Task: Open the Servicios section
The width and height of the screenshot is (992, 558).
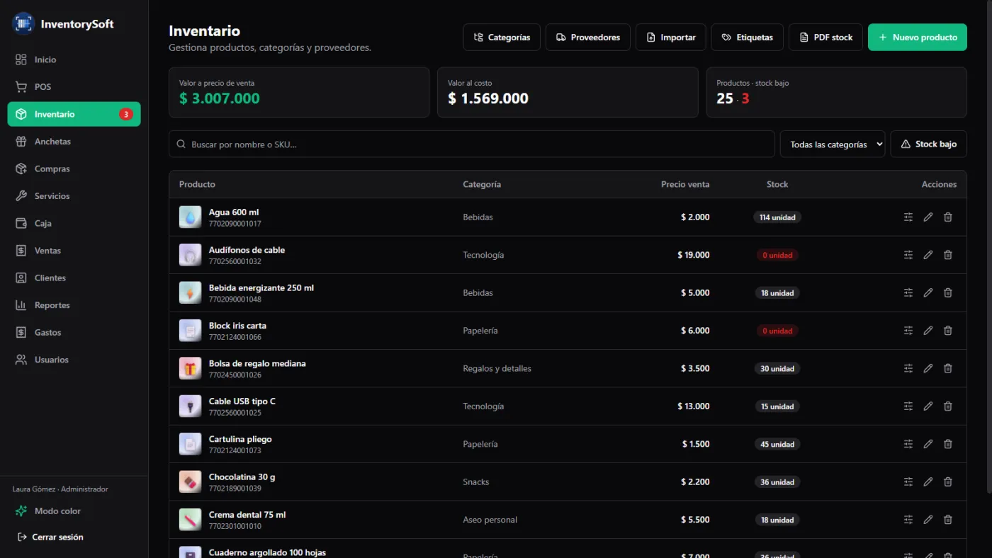Action: pyautogui.click(x=74, y=196)
